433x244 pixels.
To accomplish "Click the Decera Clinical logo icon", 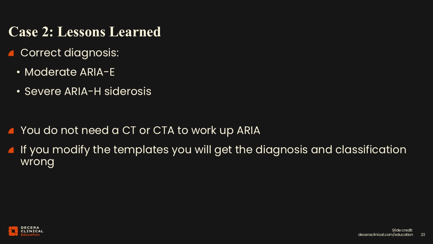I will point(13,231).
